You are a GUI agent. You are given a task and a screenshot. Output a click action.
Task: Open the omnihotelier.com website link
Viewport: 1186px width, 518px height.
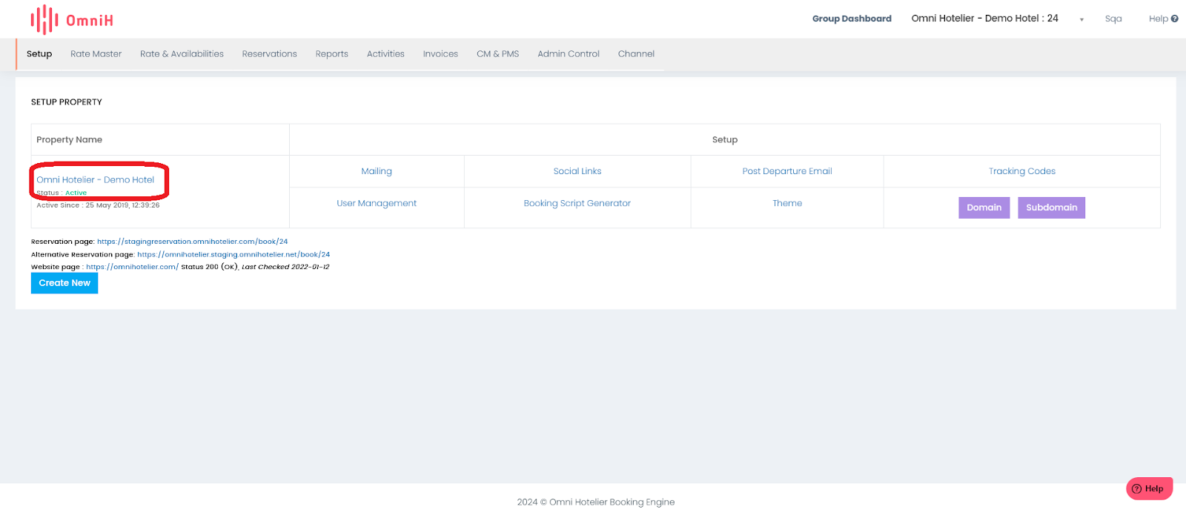pyautogui.click(x=132, y=267)
